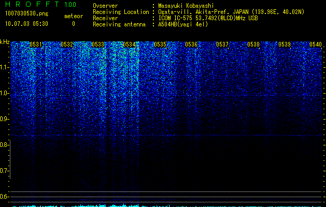
Task: Click the Ovserver field label
Action: (105, 6)
